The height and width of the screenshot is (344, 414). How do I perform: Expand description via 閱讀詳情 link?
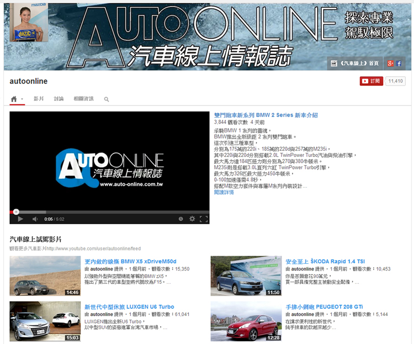click(x=224, y=192)
